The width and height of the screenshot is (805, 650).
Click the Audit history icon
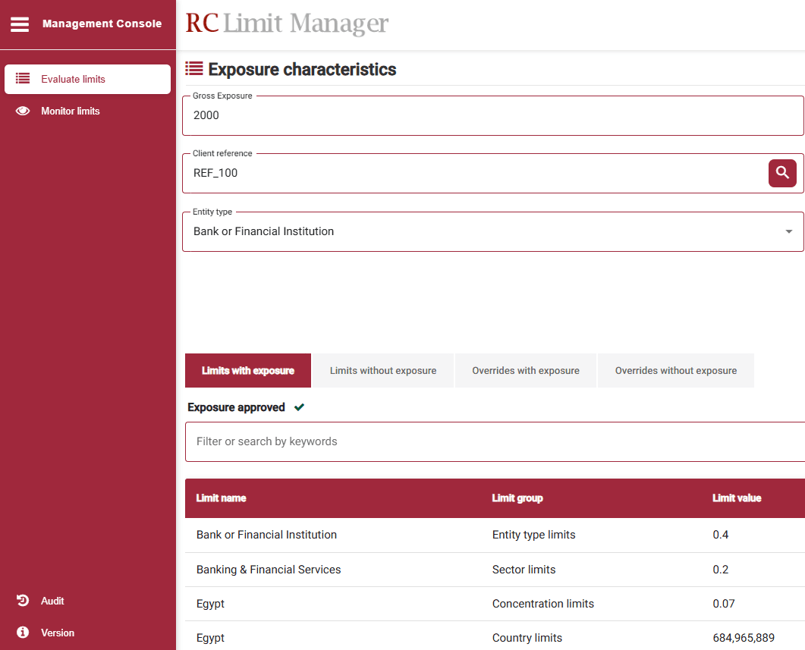[x=23, y=600]
